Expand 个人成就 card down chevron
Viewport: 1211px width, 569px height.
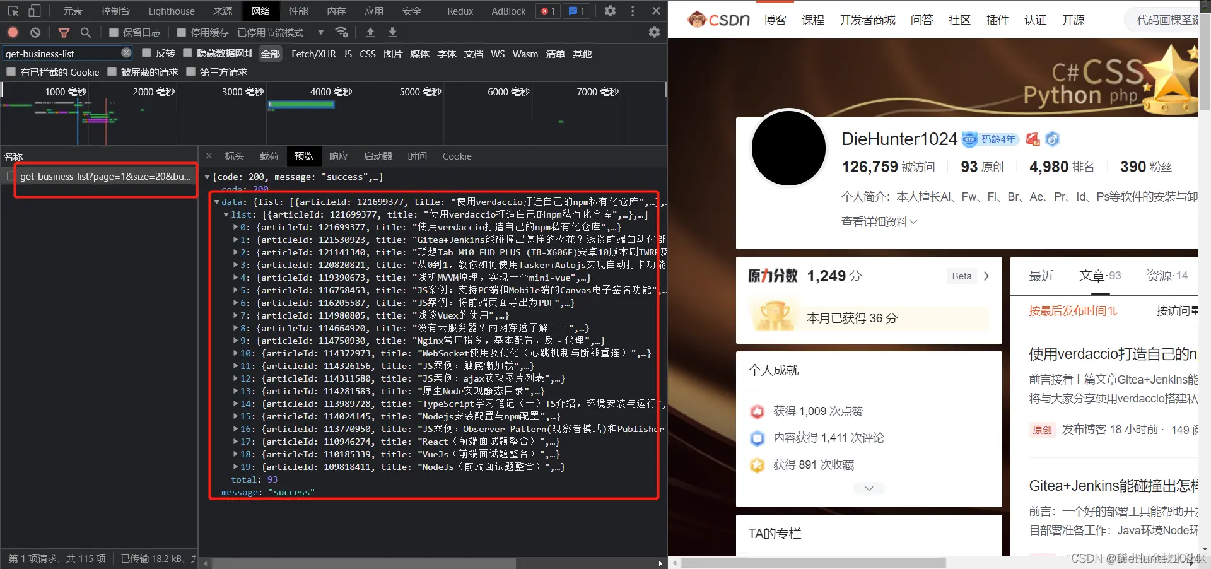tap(869, 488)
